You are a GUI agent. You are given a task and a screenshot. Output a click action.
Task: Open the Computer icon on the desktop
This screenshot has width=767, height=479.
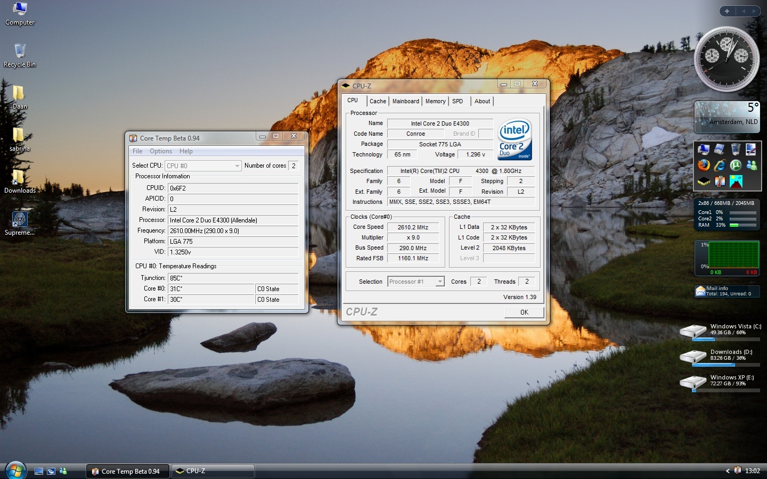tap(20, 13)
